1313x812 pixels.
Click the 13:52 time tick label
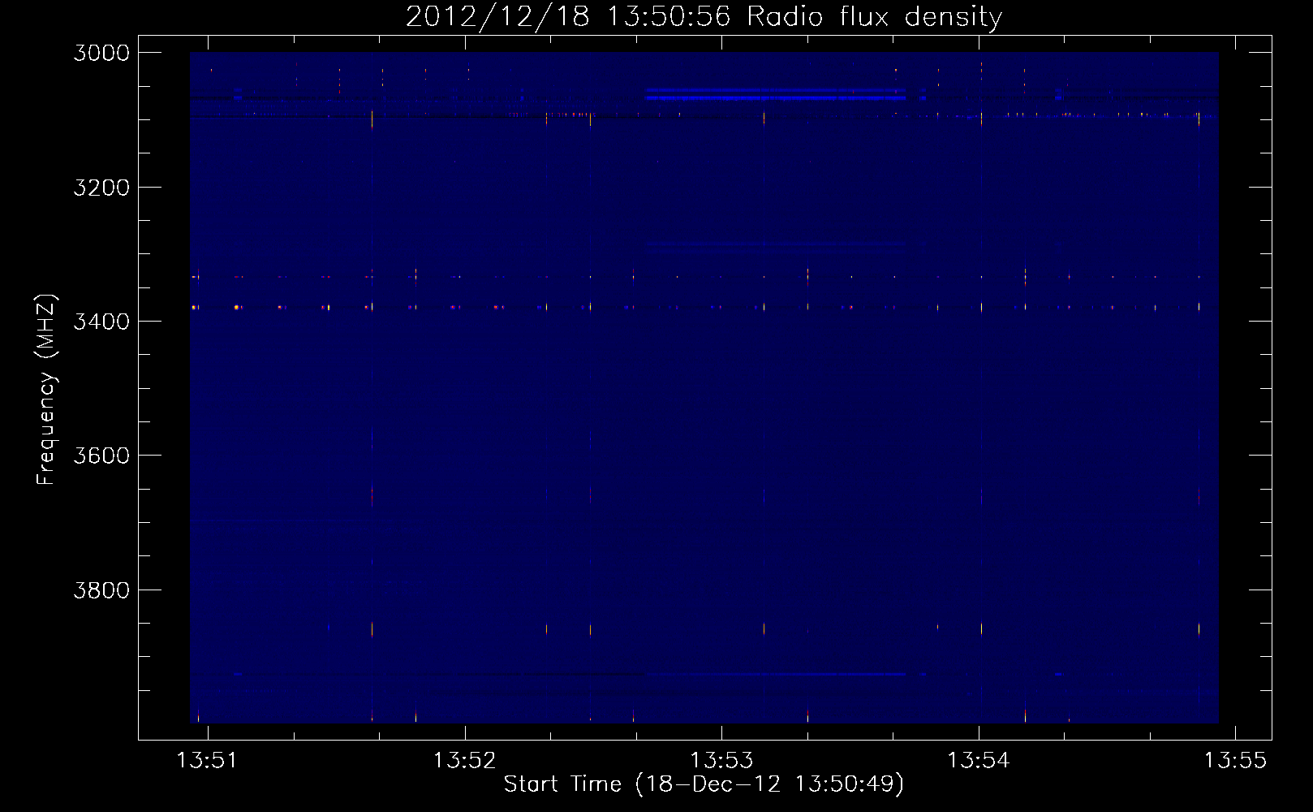click(465, 760)
